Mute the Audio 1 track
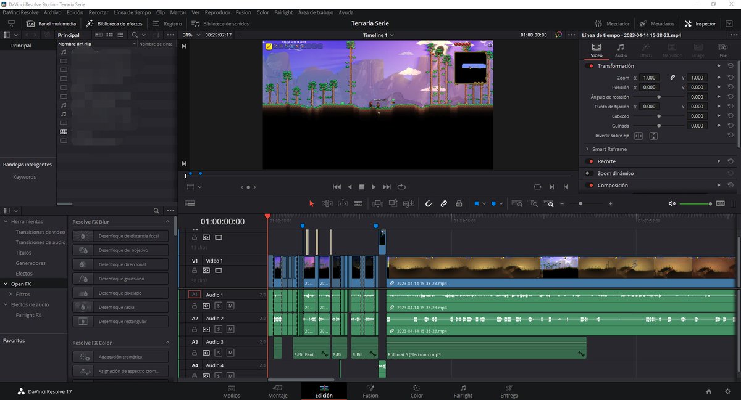Screen dimensions: 741x400 230,305
